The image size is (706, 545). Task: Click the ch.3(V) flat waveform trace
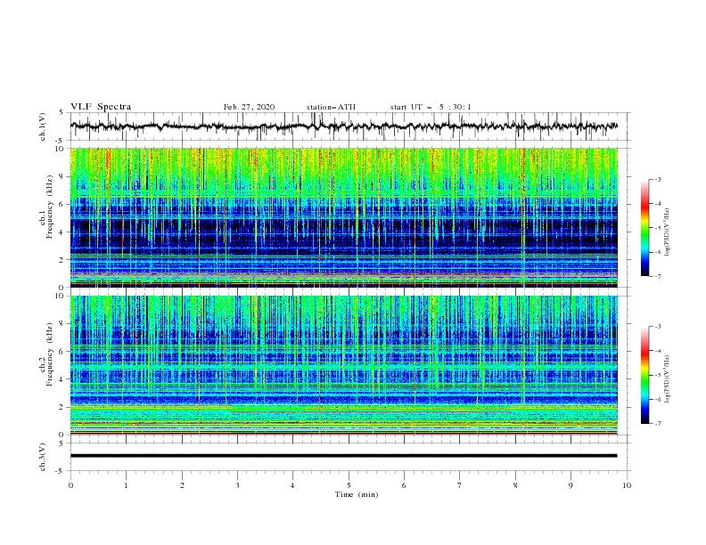tap(344, 456)
